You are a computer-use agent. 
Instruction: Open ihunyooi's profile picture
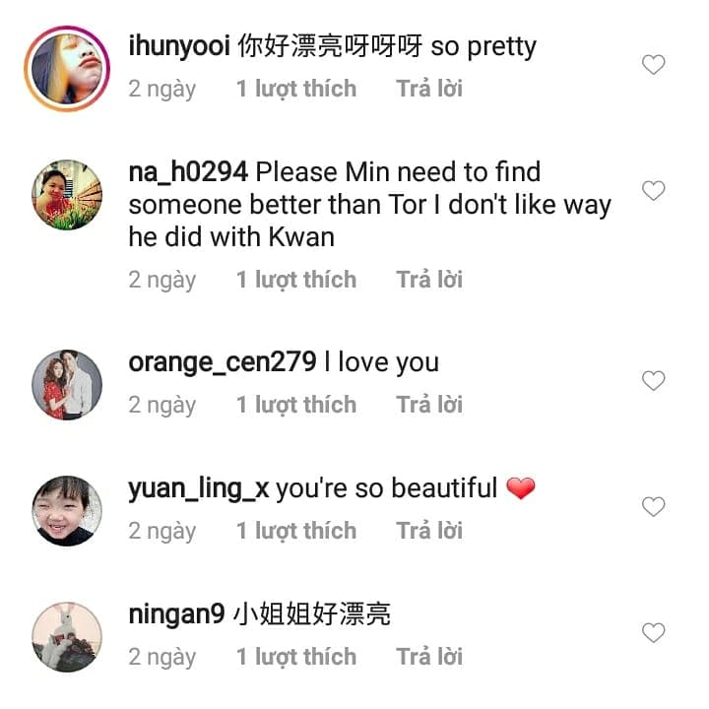pyautogui.click(x=67, y=69)
